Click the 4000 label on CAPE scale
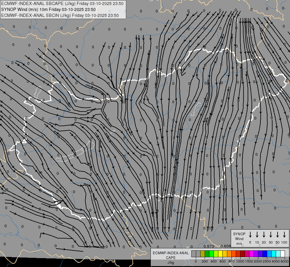This screenshot has width=290, height=267. pos(276,261)
